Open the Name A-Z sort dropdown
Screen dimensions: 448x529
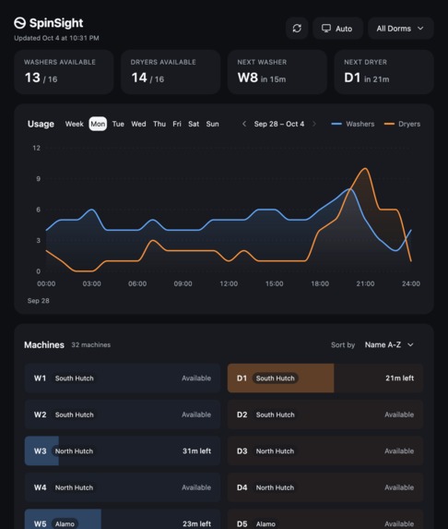(389, 344)
